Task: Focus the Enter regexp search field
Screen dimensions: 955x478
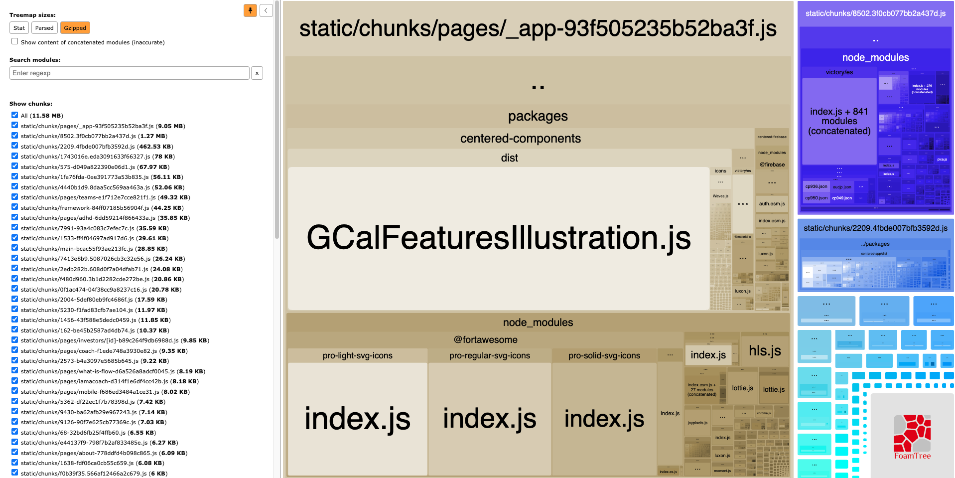Action: 129,73
